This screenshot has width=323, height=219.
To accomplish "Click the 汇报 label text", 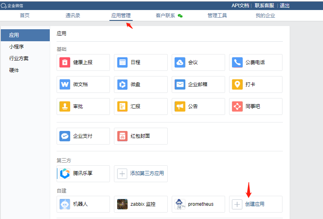I will click(x=135, y=106).
